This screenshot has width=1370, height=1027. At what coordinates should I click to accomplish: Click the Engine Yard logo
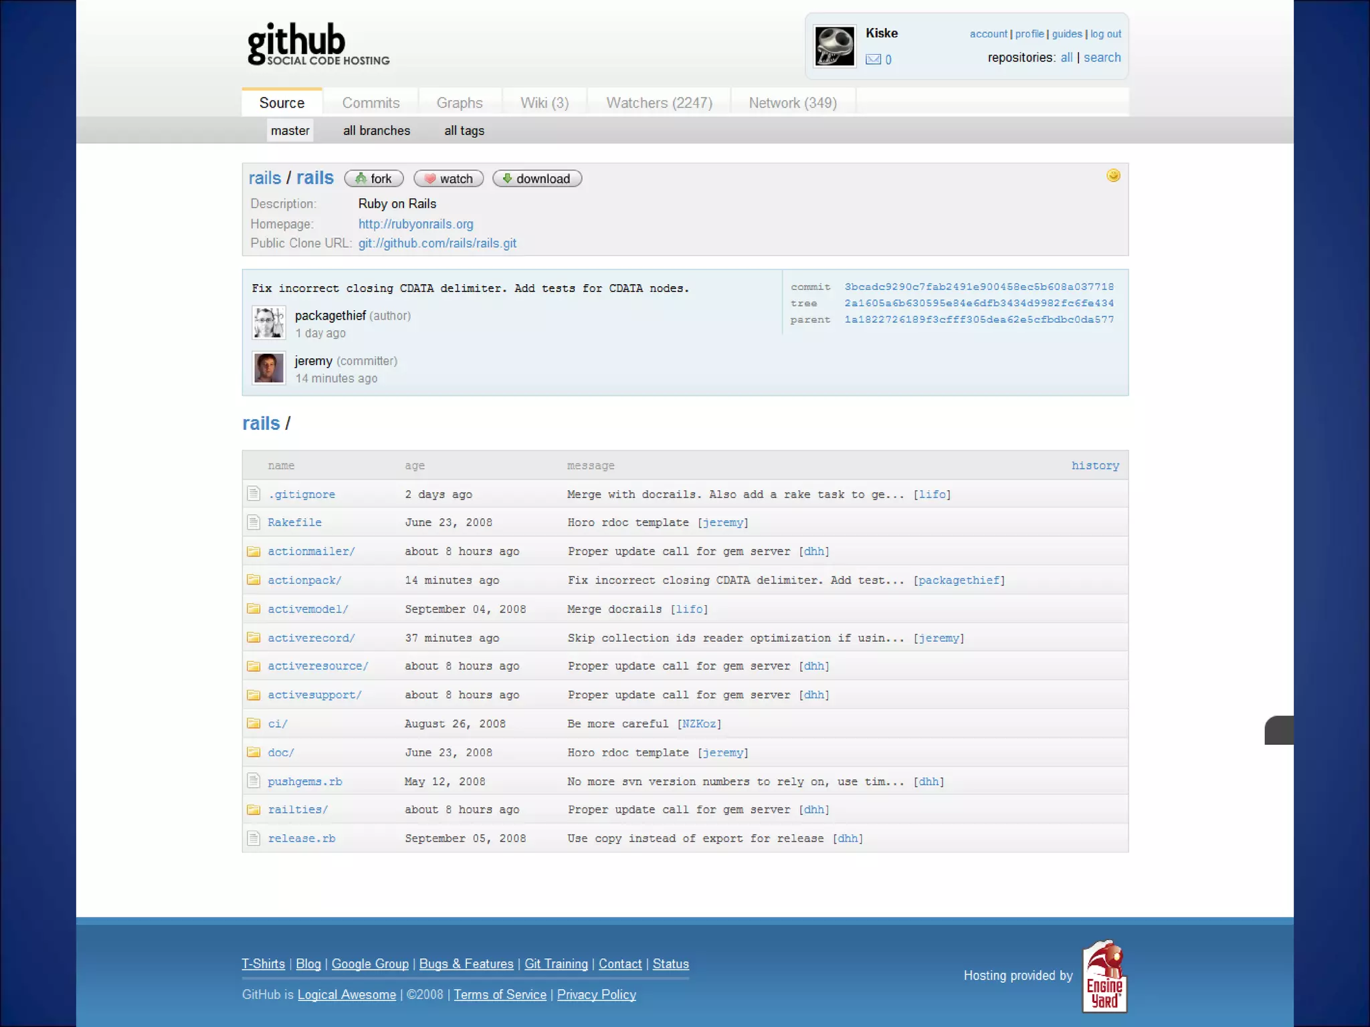[1104, 976]
